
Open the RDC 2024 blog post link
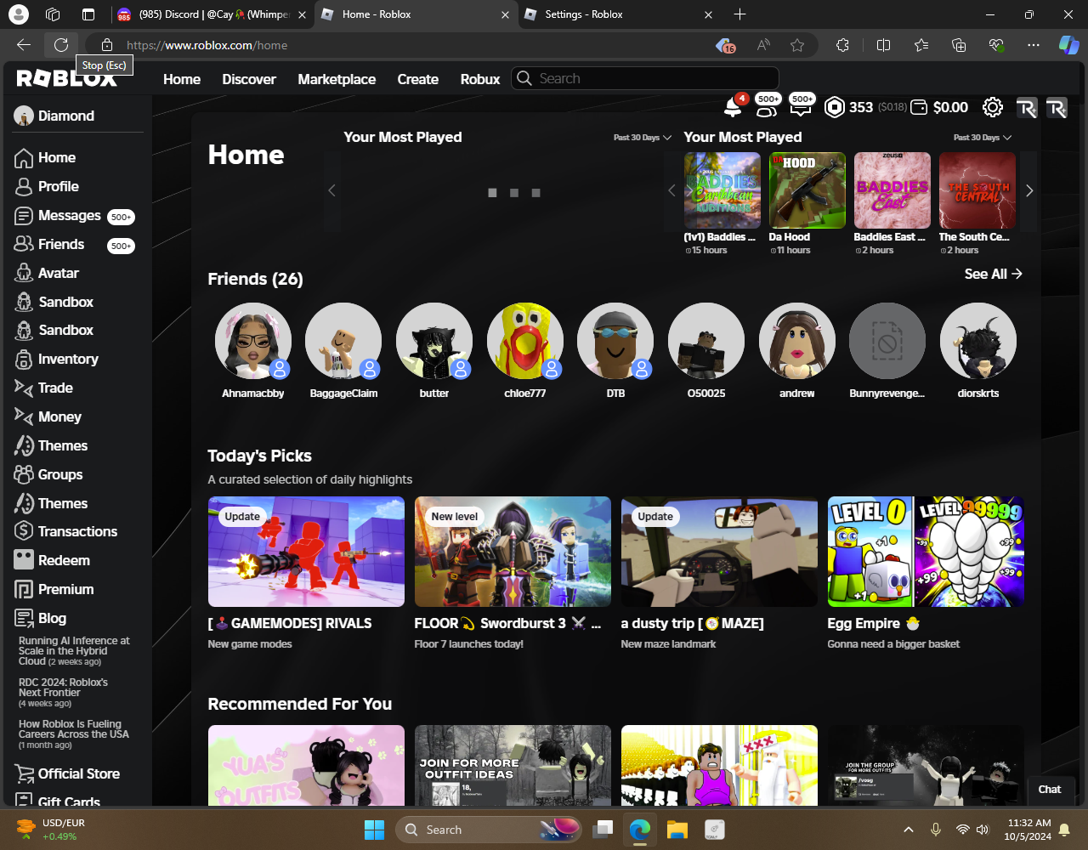click(x=64, y=688)
